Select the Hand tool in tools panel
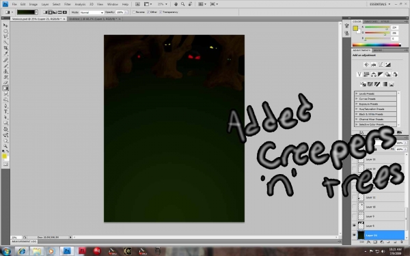The height and width of the screenshot is (256, 410). pyautogui.click(x=5, y=141)
